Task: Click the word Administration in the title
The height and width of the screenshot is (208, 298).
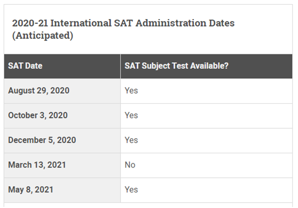Action: point(171,23)
